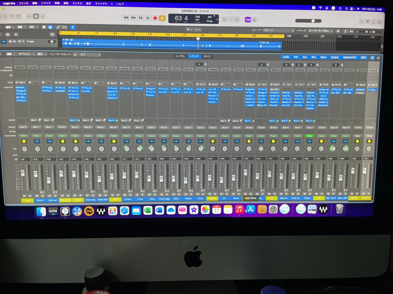Toggle the Inst channel filter button
Screen dimensions: 393x294
[x=296, y=57]
